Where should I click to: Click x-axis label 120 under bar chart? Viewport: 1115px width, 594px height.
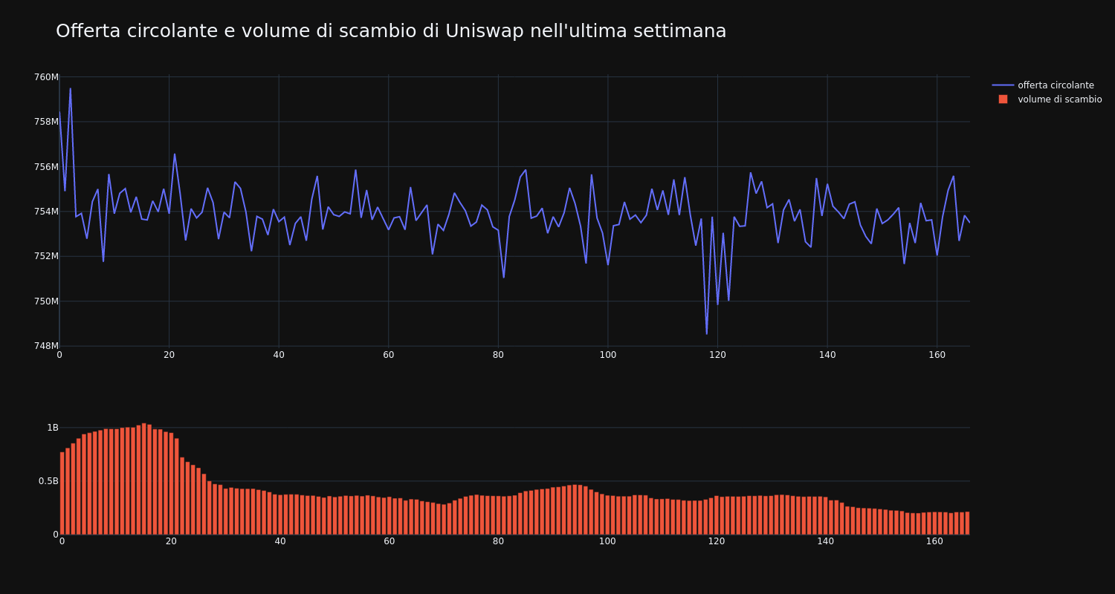tap(717, 541)
